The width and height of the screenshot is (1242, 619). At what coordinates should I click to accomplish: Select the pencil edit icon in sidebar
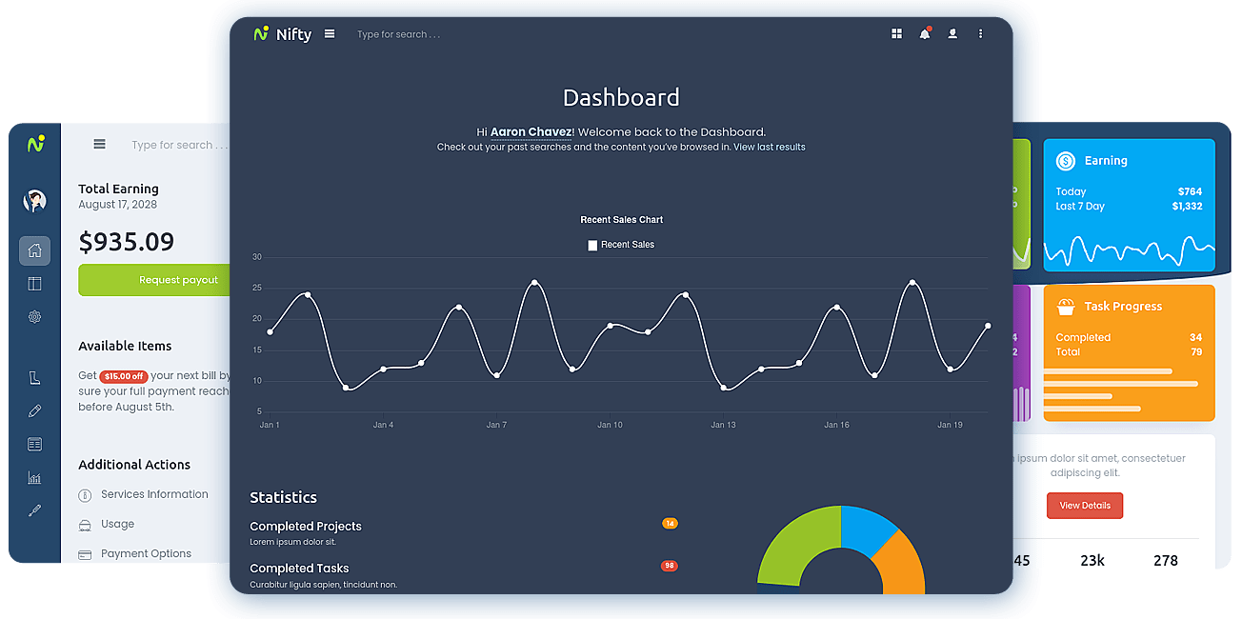coord(35,410)
